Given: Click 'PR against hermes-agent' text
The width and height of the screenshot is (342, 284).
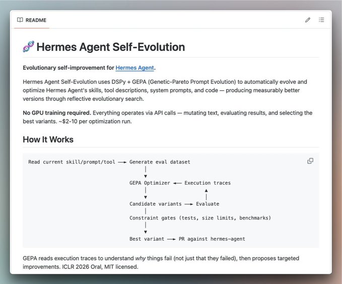Looking at the screenshot, I should [x=212, y=239].
